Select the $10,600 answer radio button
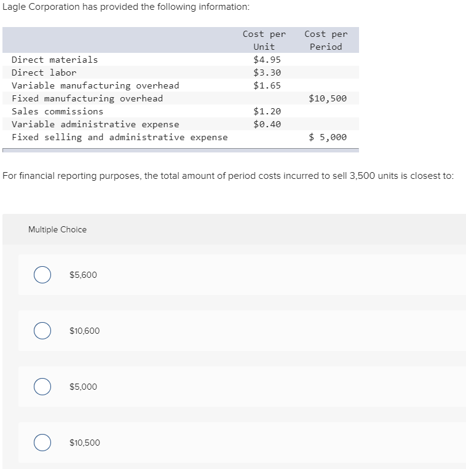 click(42, 331)
